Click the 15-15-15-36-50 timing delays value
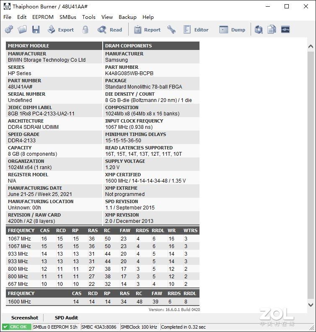The image size is (316, 332). [x=123, y=140]
